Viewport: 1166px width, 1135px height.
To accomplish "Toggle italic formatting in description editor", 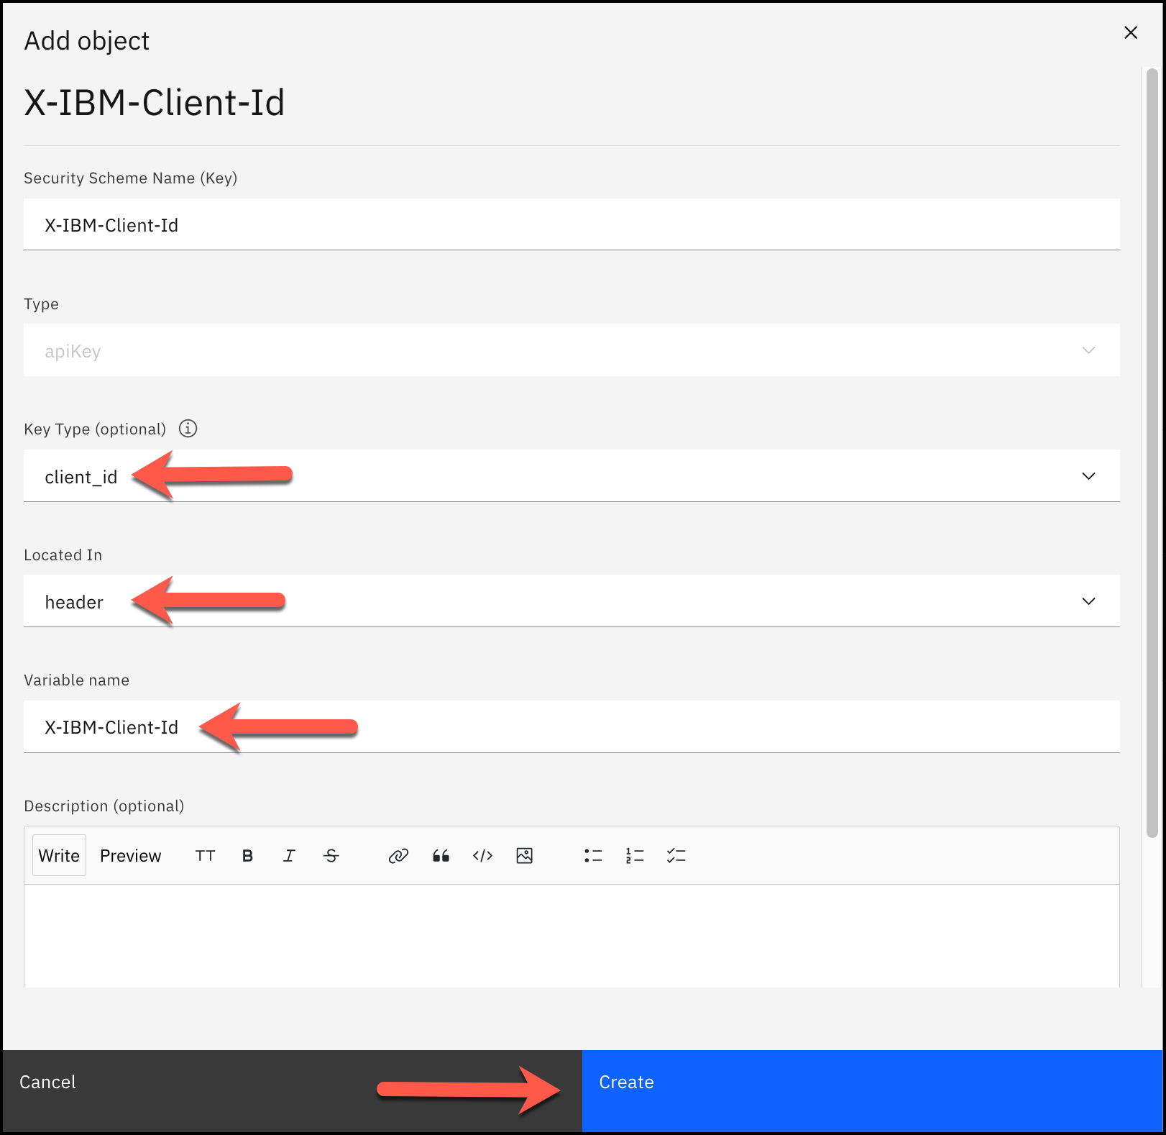I will [x=289, y=856].
